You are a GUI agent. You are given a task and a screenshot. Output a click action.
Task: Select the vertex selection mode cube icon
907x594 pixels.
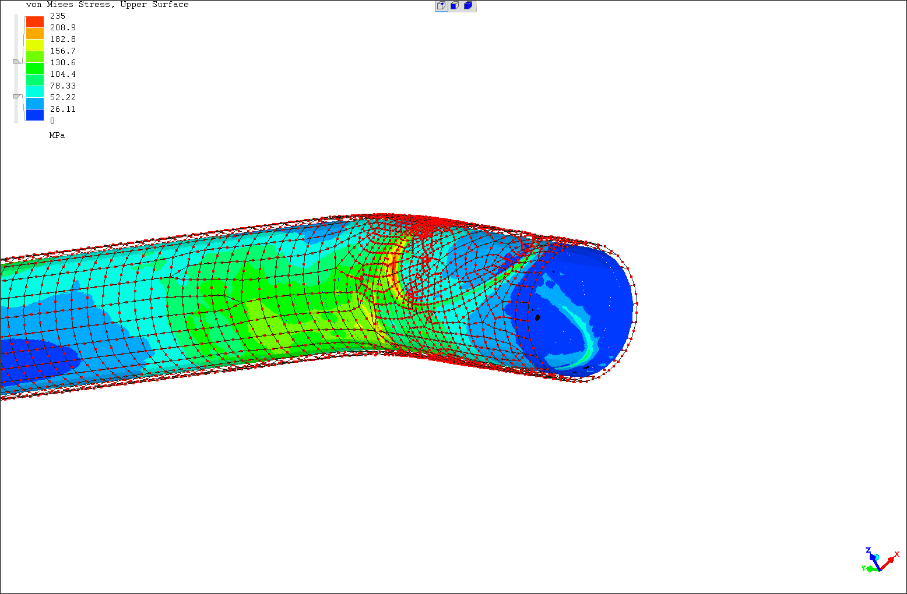tap(441, 6)
